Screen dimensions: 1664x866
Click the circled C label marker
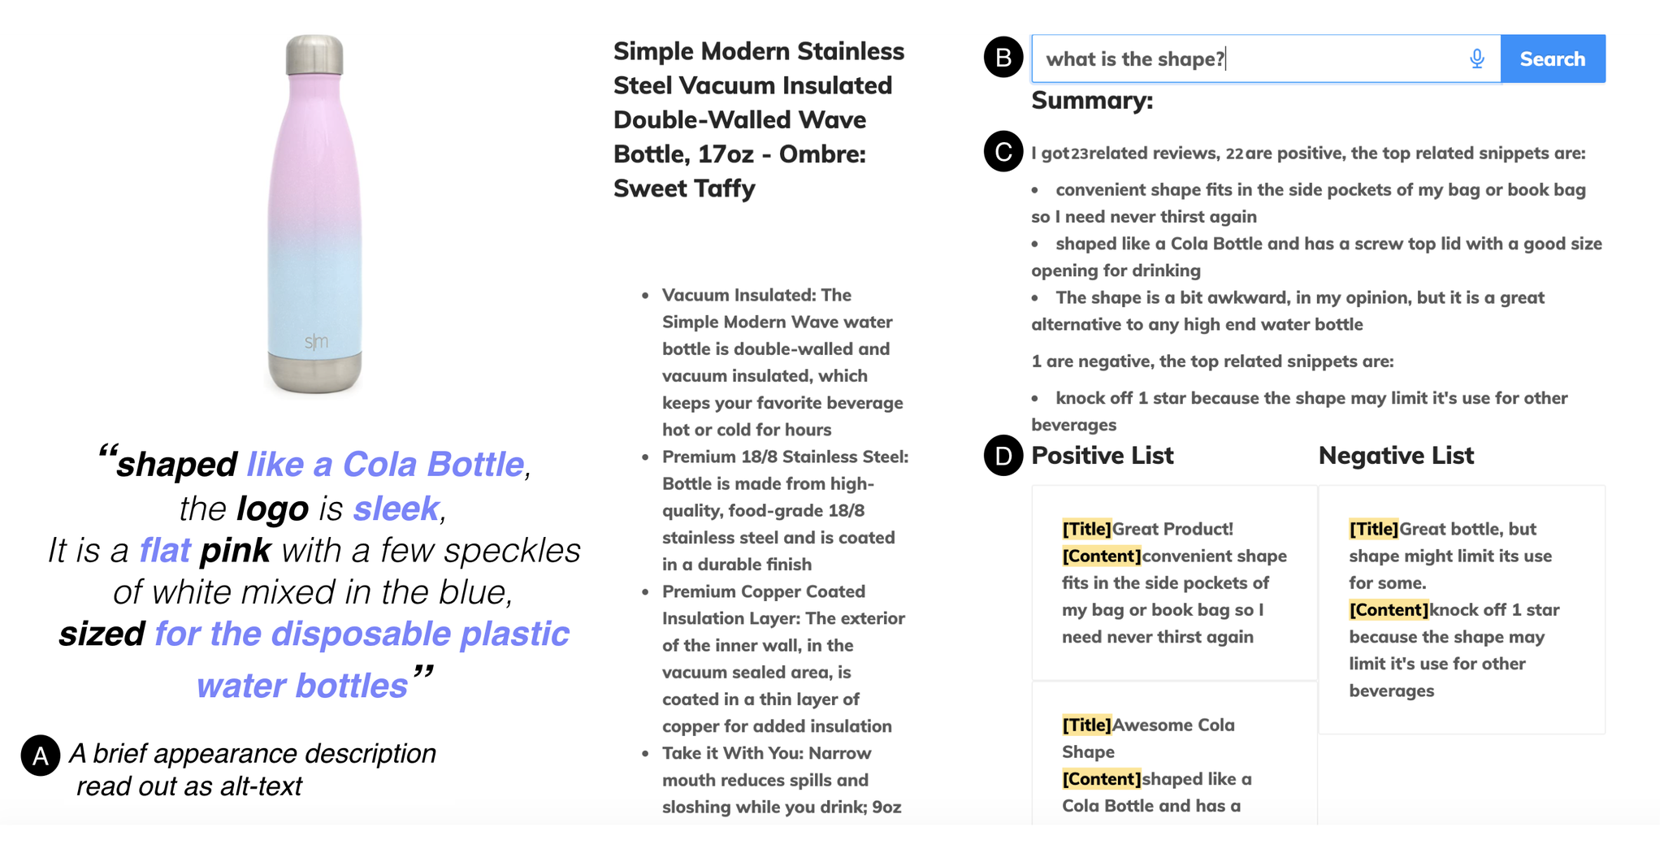click(1003, 151)
